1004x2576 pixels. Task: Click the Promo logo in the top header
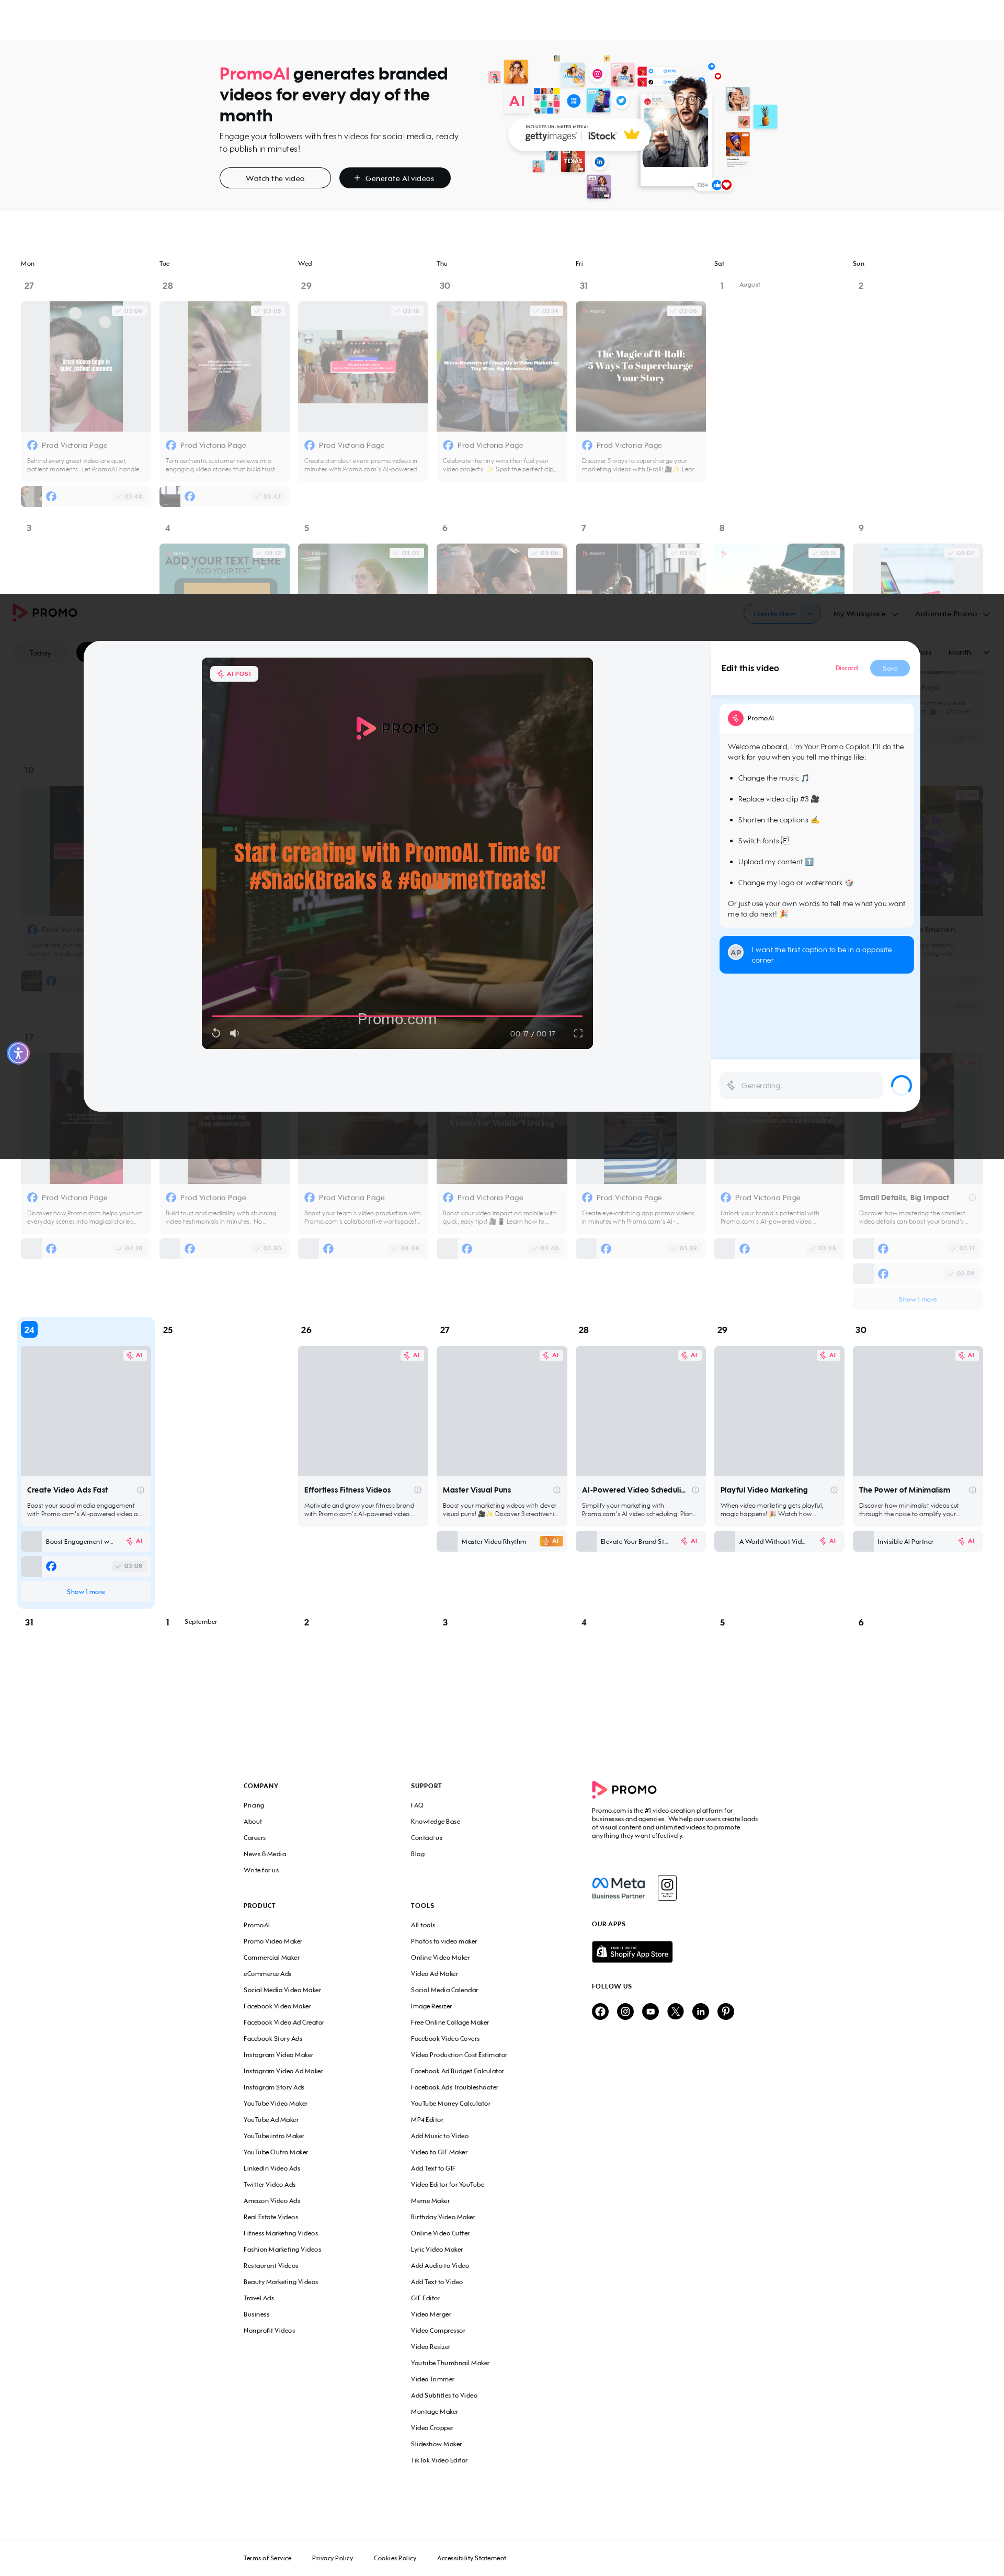pos(45,612)
